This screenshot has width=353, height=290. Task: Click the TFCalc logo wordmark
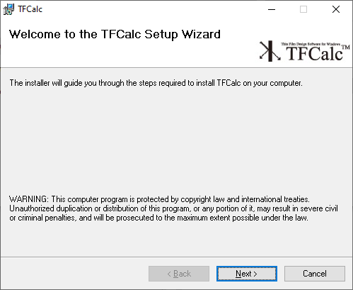pos(314,53)
